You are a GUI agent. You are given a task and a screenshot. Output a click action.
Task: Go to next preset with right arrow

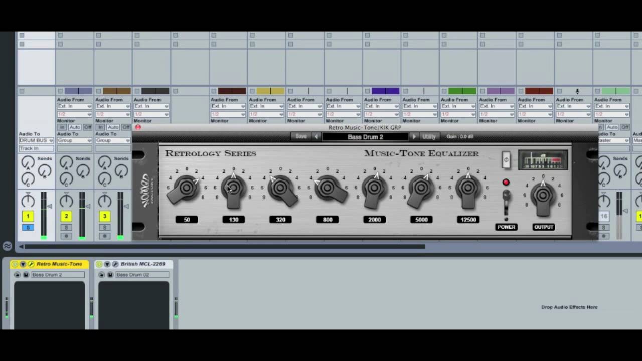pyautogui.click(x=414, y=136)
